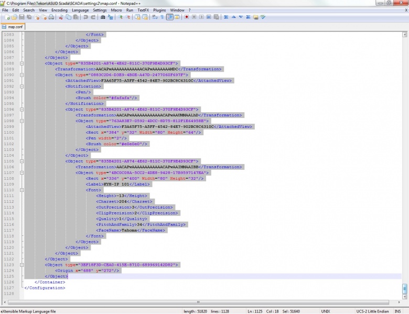Screen dimensions: 409x314
Task: Open Find using the binoculars icon
Action: point(103,17)
